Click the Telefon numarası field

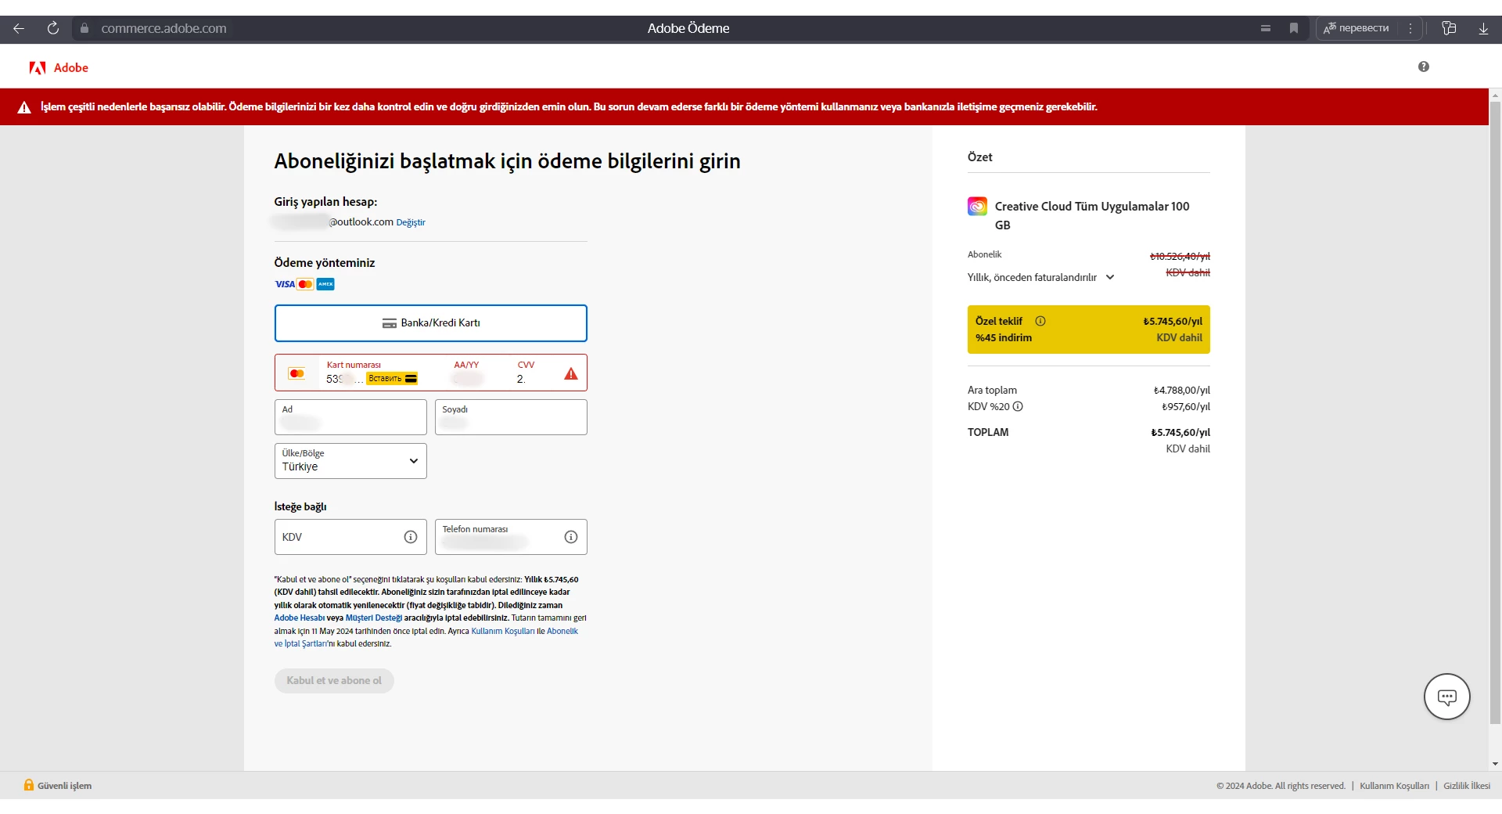coord(511,537)
